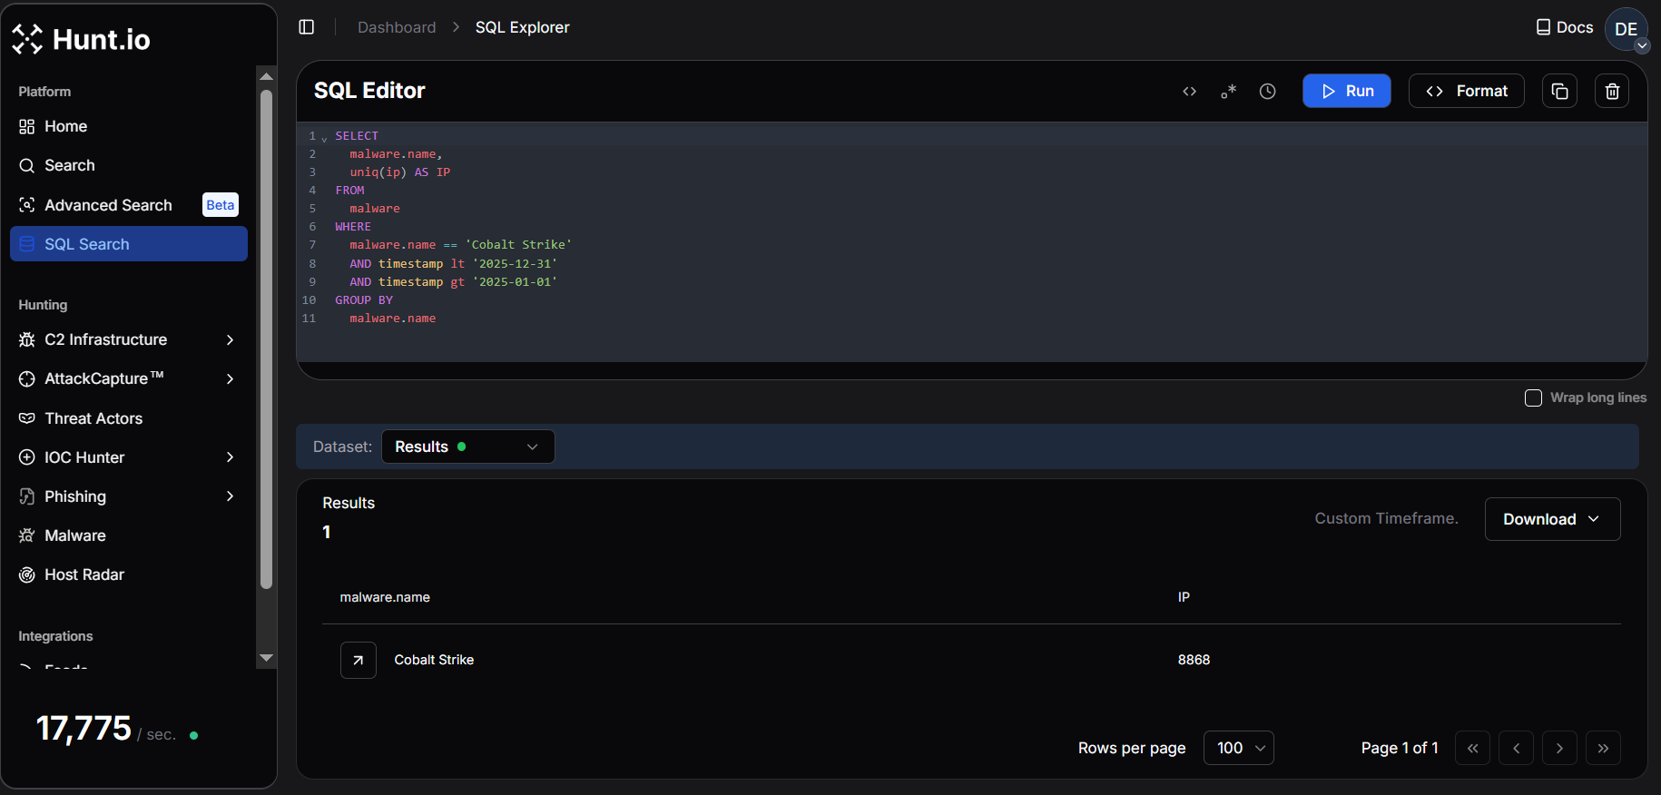Click the sidebar scrollbar thumb
1661x795 pixels.
[x=266, y=339]
